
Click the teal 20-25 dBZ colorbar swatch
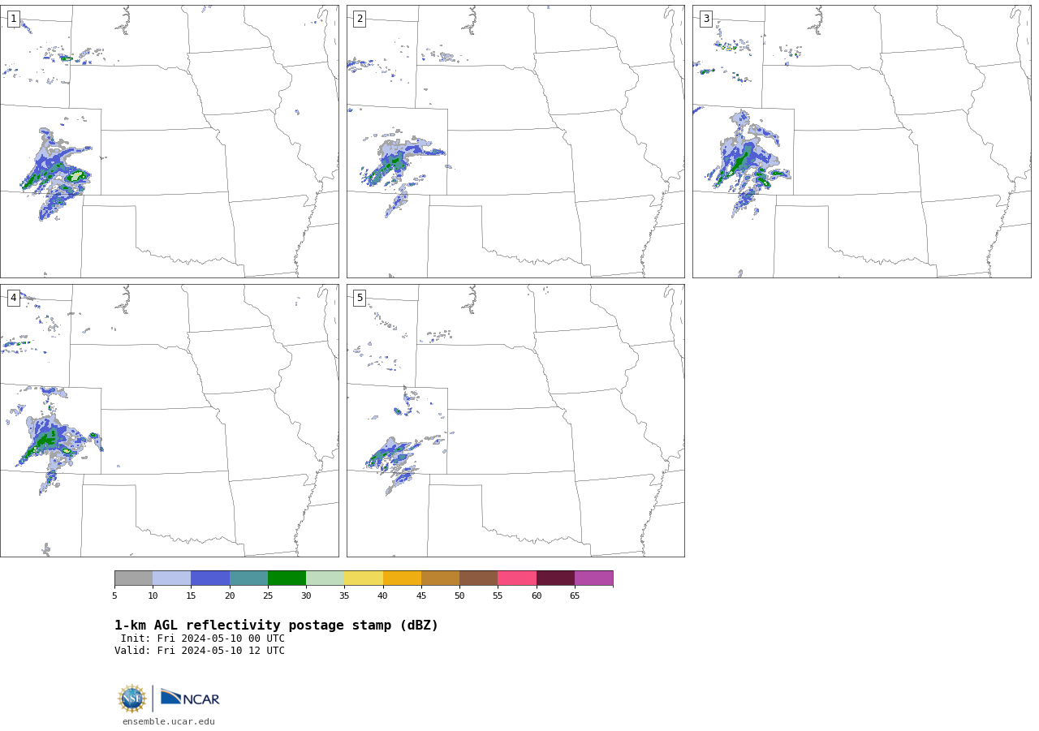248,578
